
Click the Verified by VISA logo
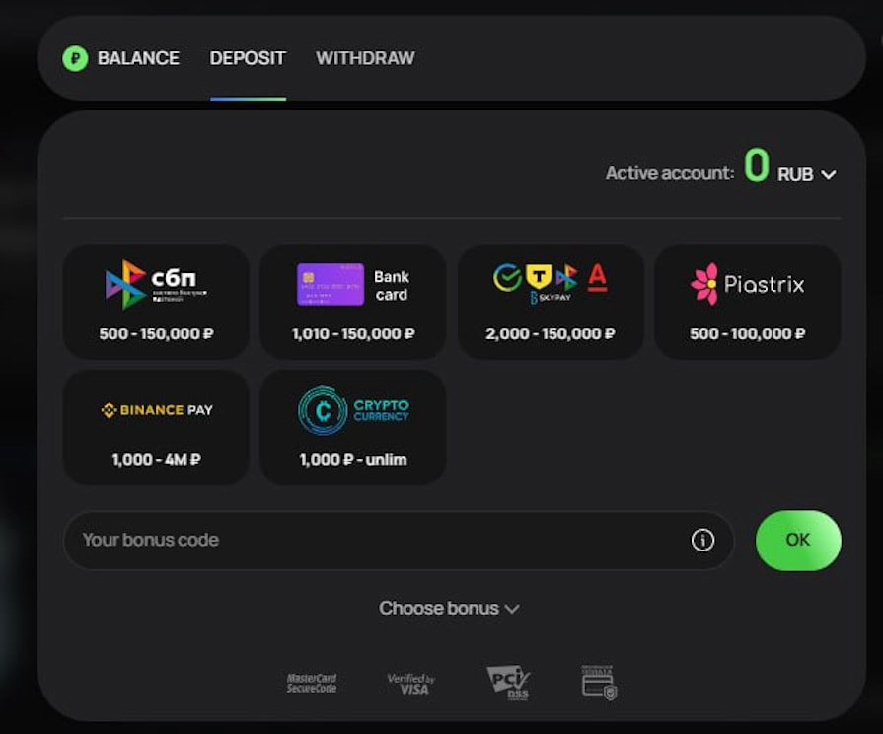[410, 684]
